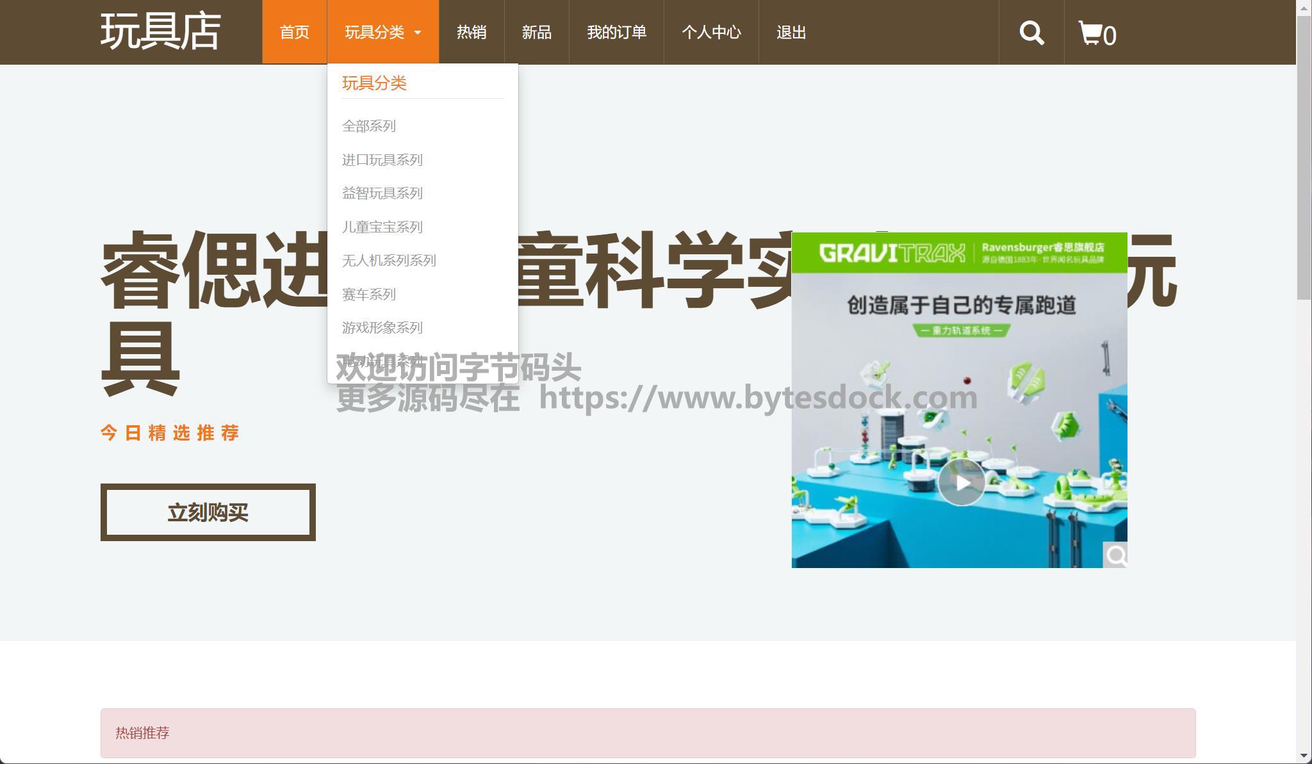
Task: Click the 玩具店 site logo
Action: (161, 31)
